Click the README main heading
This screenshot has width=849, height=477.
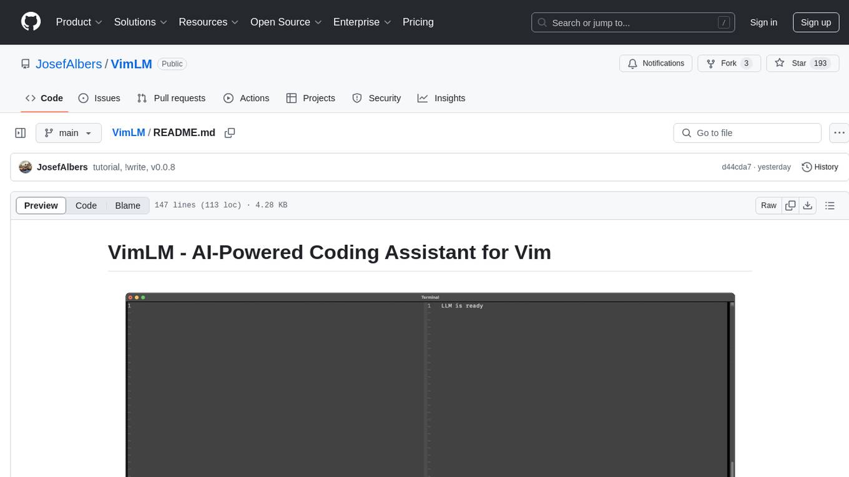330,252
